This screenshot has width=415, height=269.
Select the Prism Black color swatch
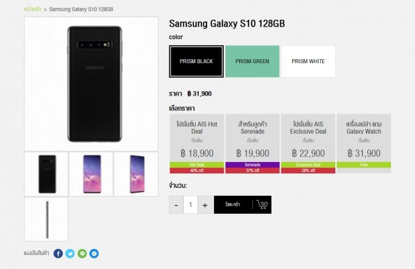(197, 61)
